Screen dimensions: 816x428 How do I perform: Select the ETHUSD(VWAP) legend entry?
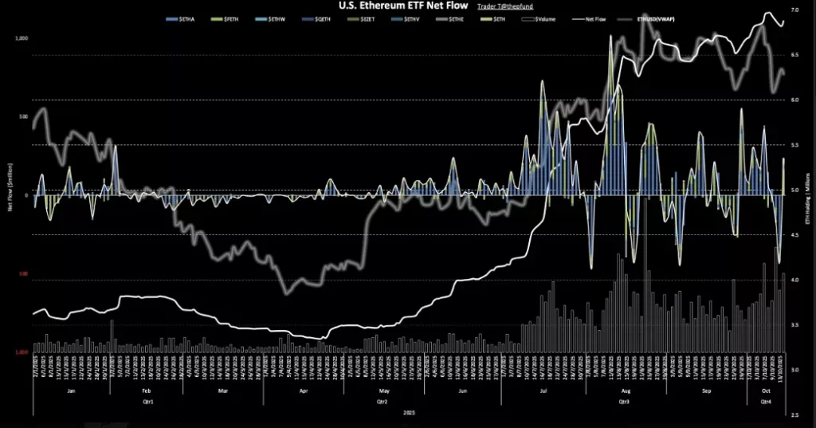(x=649, y=18)
